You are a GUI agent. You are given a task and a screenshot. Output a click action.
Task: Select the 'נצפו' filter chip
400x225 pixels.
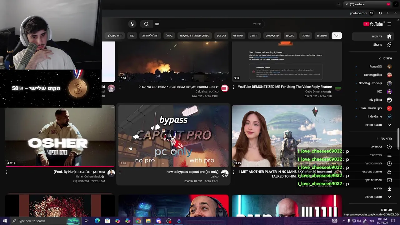132,36
